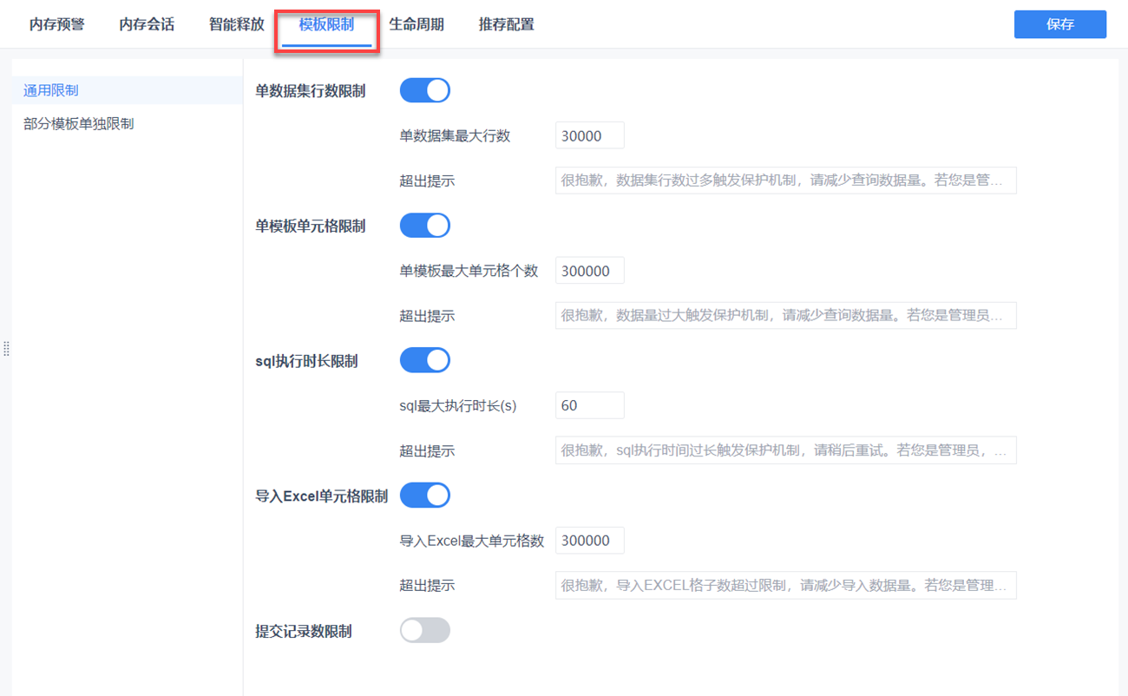This screenshot has height=696, width=1128.
Task: Toggle the 单数据集行数限制 switch
Action: (425, 90)
